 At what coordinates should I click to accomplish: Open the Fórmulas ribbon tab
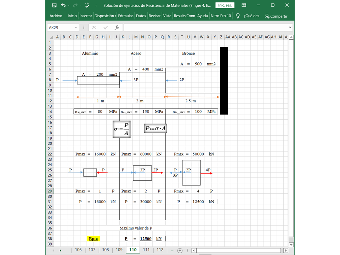(x=125, y=16)
